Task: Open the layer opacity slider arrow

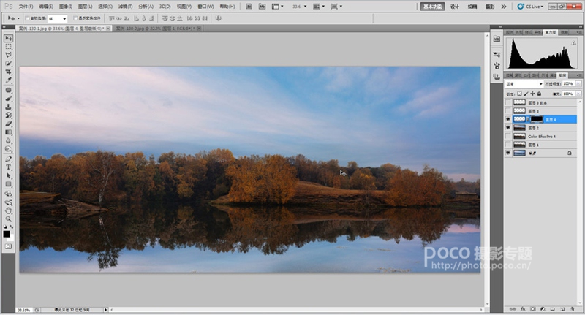Action: 578,84
